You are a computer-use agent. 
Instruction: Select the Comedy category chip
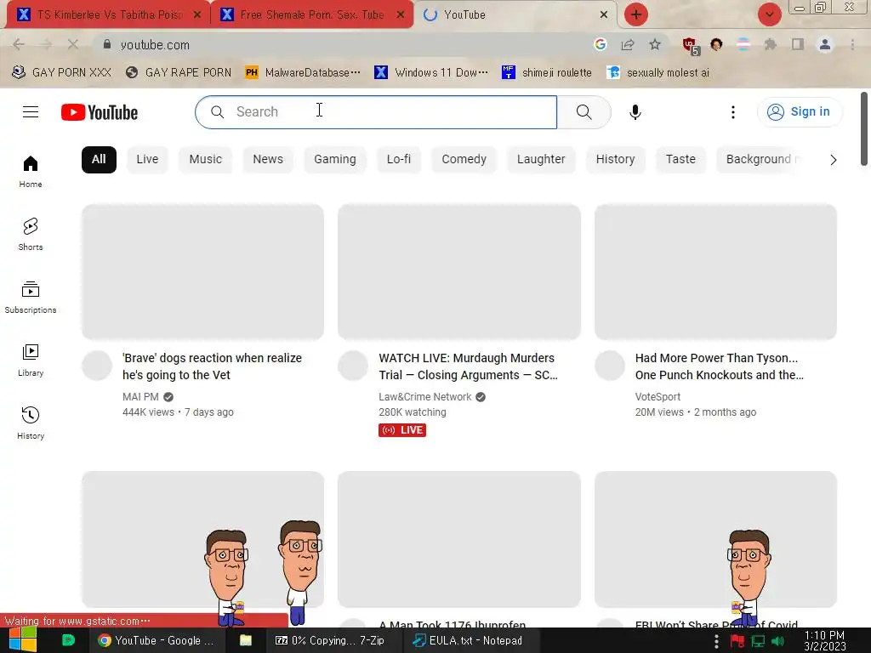[464, 159]
